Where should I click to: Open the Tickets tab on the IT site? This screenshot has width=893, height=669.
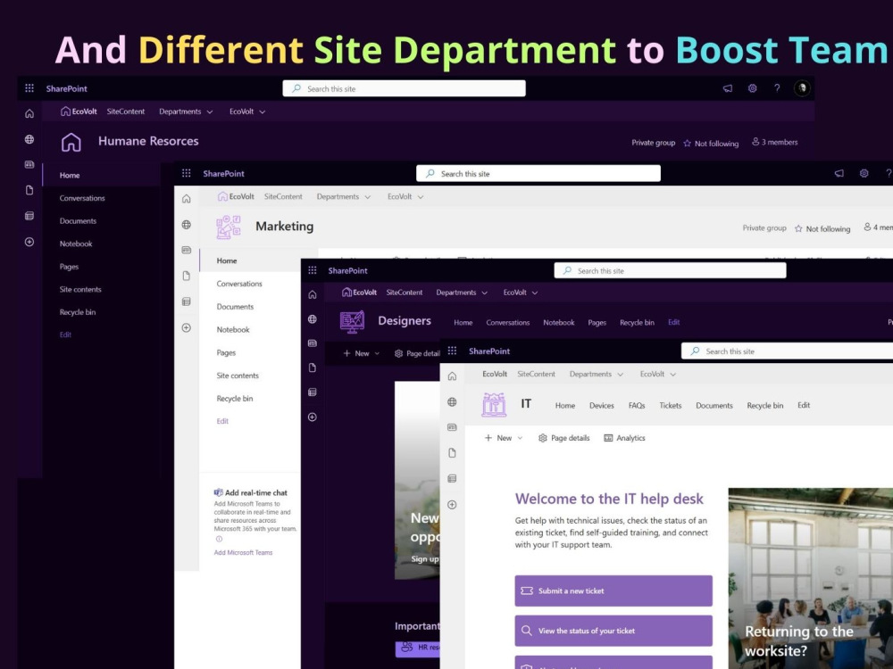coord(671,405)
